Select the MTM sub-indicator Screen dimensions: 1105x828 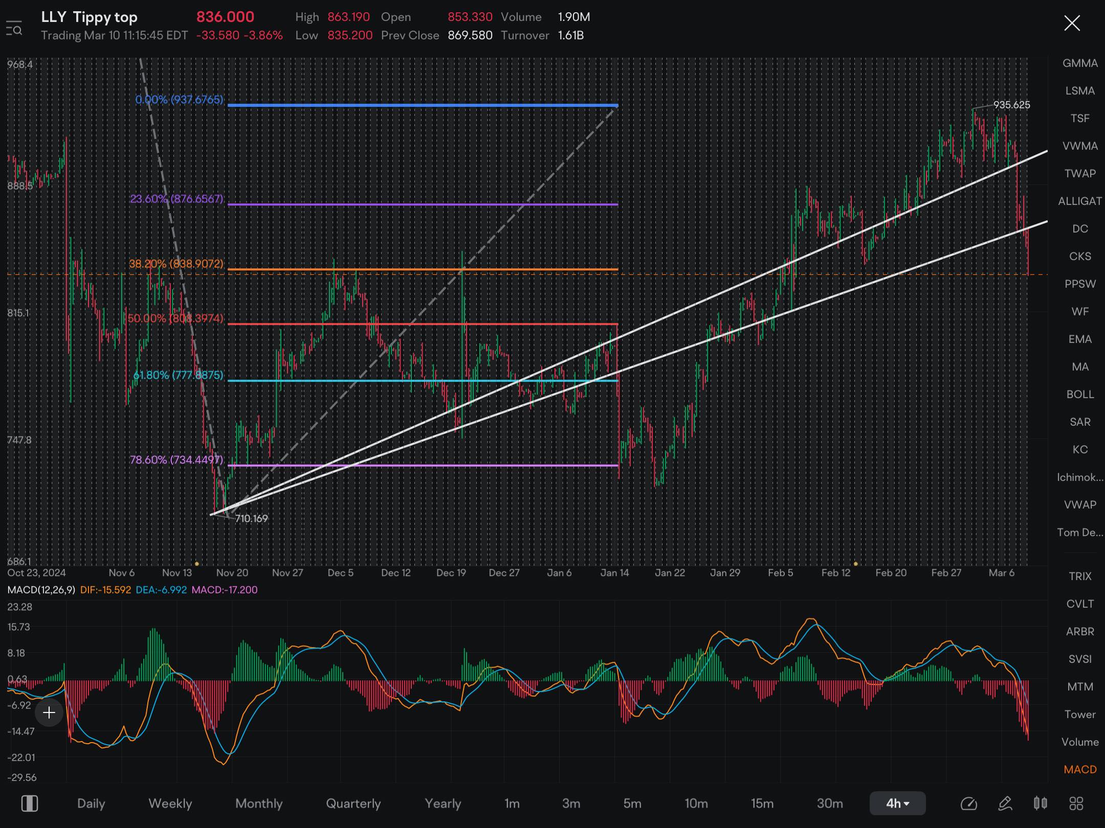[1080, 687]
